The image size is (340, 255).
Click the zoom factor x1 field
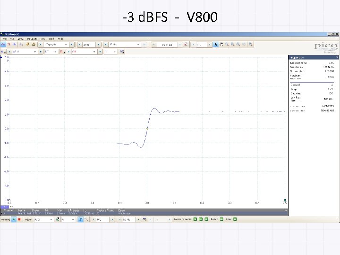(202, 44)
